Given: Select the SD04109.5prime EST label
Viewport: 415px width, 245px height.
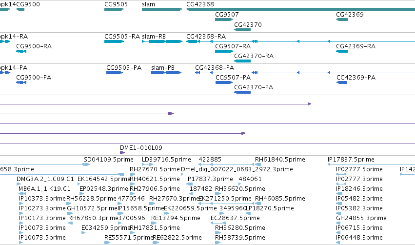Looking at the screenshot, I should [x=109, y=160].
